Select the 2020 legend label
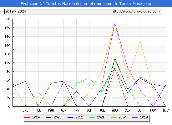The width and height of the screenshot is (172, 125). [x=122, y=117]
